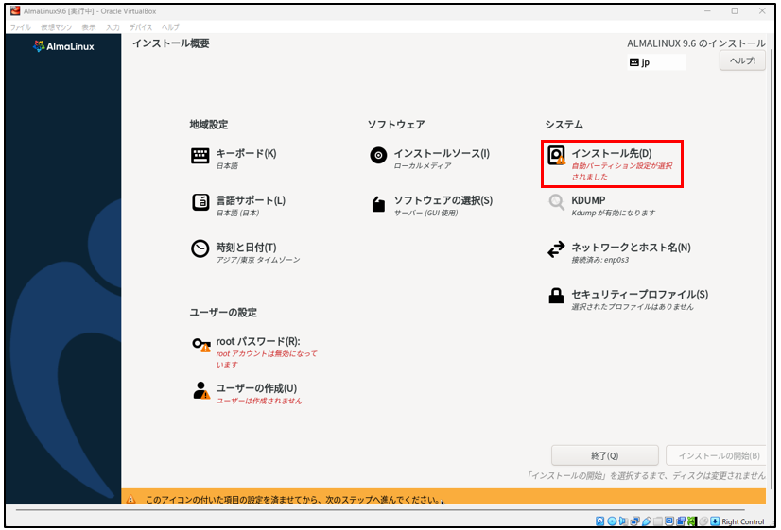Screen dimensions: 781x530
Task: Click the clock icon for 時刻と日付
Action: click(200, 248)
